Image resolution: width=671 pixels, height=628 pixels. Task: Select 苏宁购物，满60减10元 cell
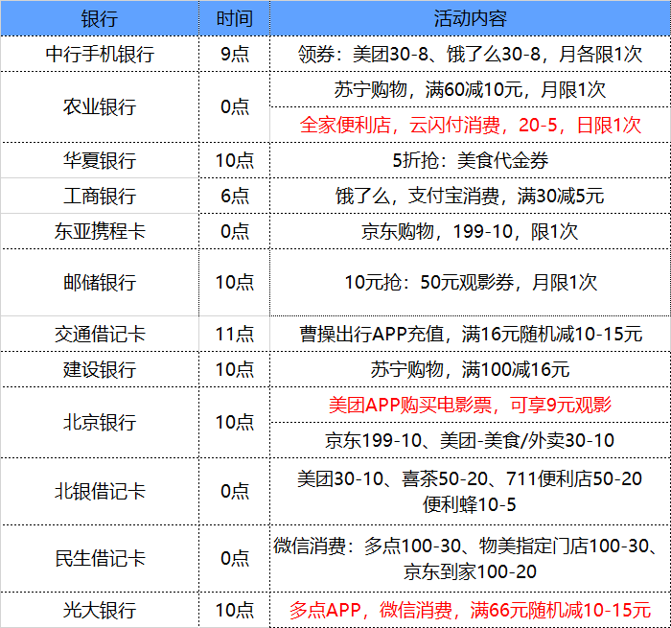click(x=470, y=89)
